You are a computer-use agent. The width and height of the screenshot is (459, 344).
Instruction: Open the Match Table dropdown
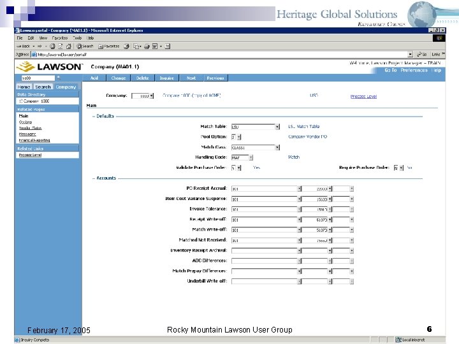[277, 127]
